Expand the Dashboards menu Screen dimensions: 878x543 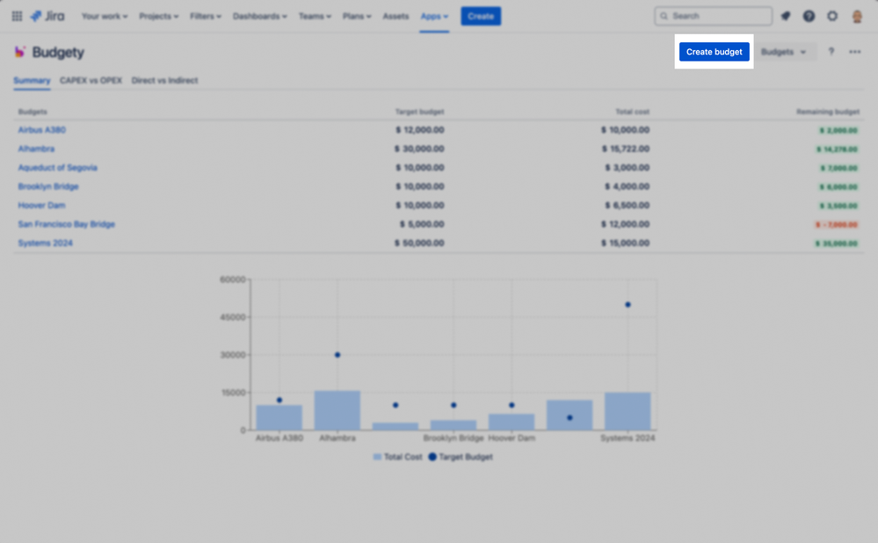pyautogui.click(x=258, y=15)
